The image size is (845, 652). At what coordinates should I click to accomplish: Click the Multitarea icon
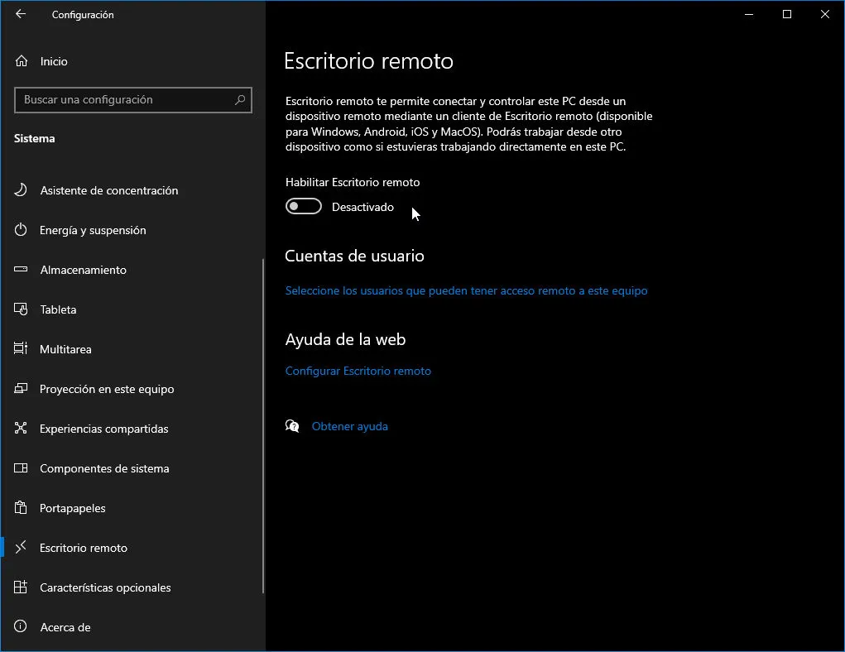pyautogui.click(x=21, y=348)
